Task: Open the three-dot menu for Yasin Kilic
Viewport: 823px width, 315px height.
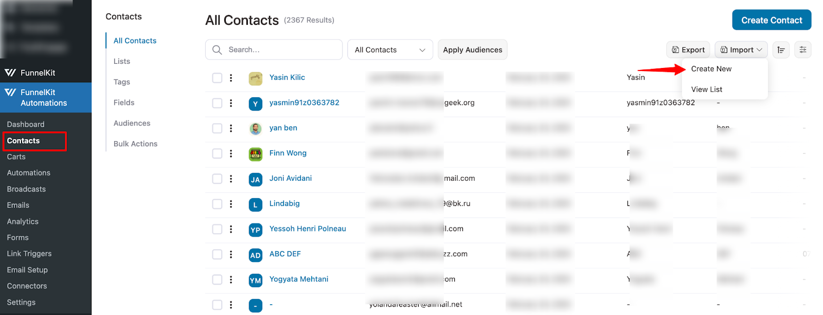Action: pos(231,78)
